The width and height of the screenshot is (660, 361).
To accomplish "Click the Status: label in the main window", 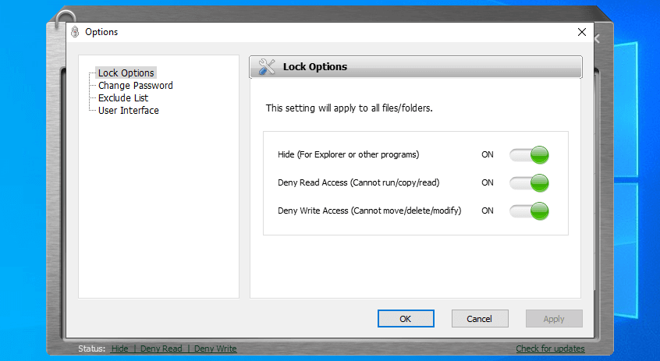I will coord(92,349).
